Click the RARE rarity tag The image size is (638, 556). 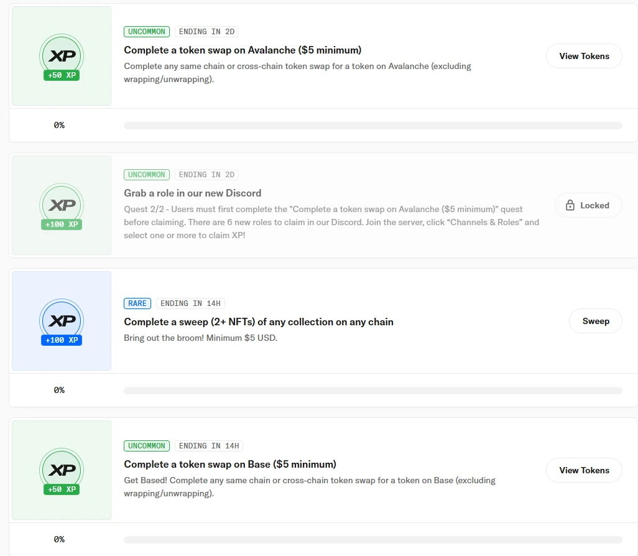point(137,303)
